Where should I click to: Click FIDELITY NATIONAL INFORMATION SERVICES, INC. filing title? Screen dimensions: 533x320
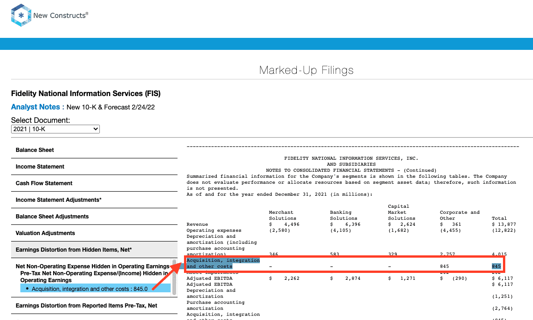351,158
